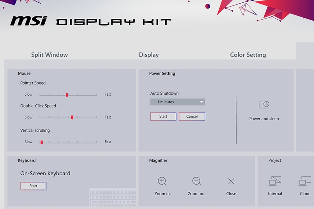Click the Slow label beside Pointer Speed
Screen dimensions: 314x209
[x=28, y=94]
